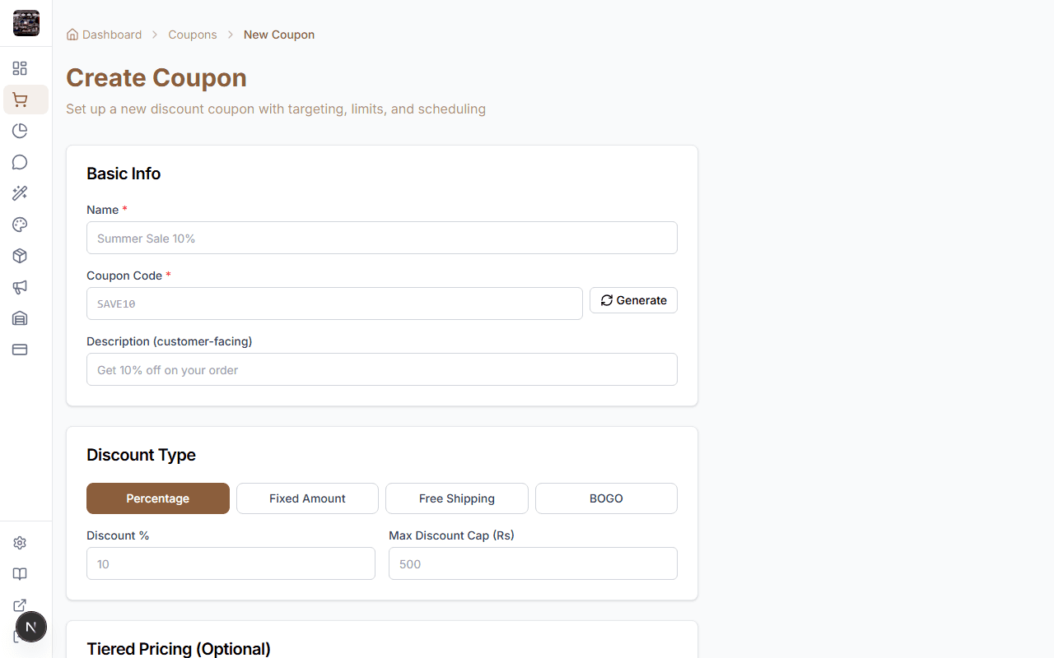
Task: Click the external link icon near bottom sidebar
Action: (20, 605)
